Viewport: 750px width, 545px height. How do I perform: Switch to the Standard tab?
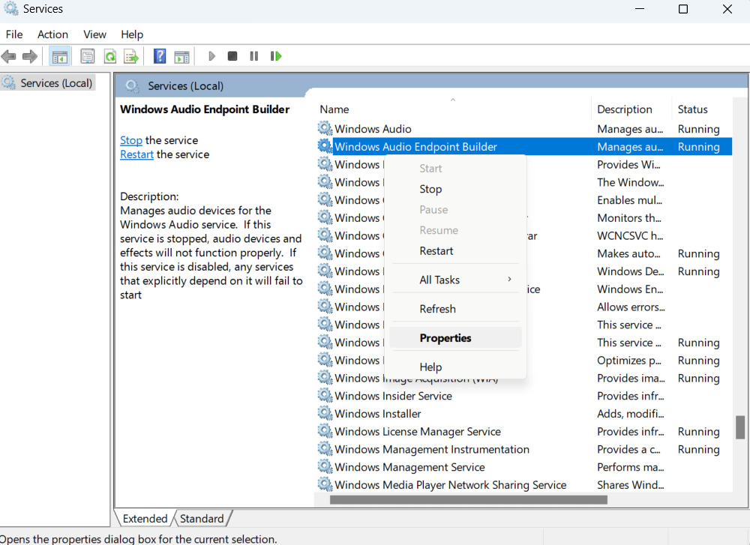202,519
